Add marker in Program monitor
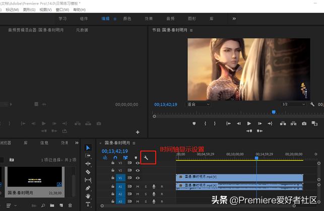Screen dimensions: 324x211 (x=194, y=124)
